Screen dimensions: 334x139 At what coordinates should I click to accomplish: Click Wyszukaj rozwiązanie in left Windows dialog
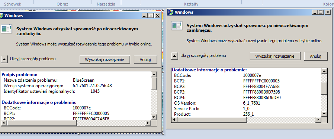click(105, 60)
